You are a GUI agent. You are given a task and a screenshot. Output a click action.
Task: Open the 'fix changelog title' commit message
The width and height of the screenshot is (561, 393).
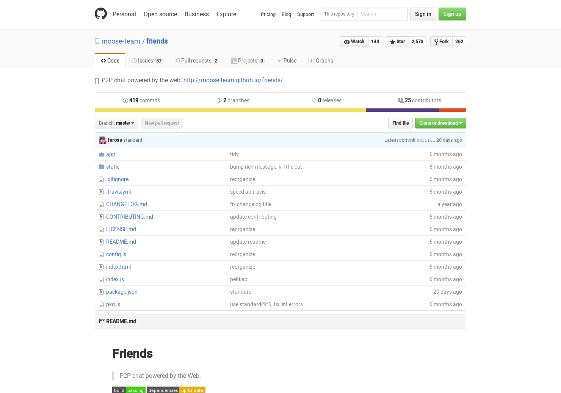point(251,204)
